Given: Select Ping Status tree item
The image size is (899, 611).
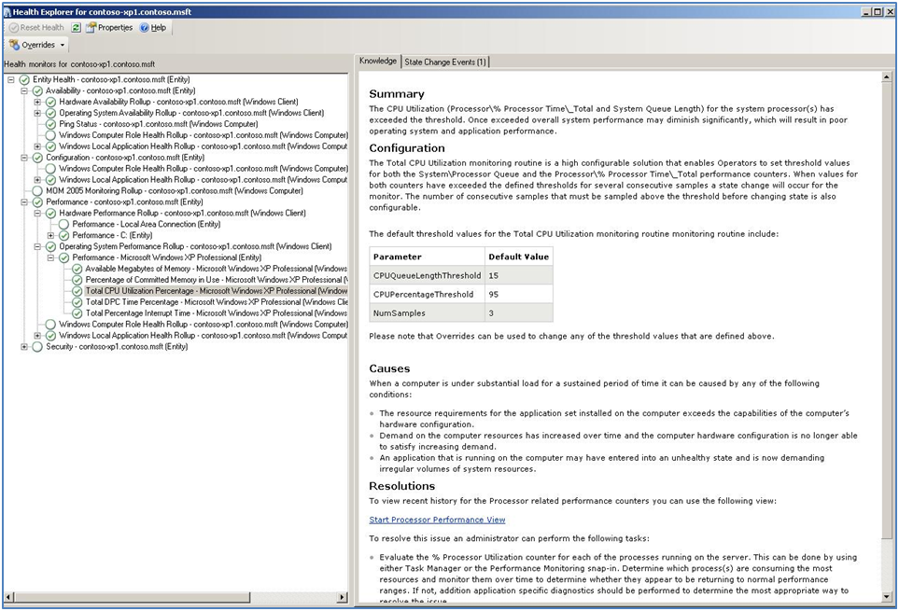Looking at the screenshot, I should coord(159,124).
